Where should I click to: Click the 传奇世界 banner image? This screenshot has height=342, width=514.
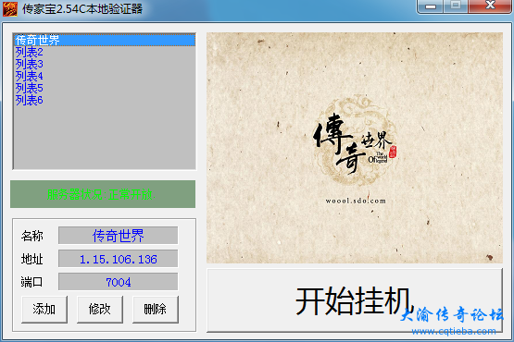355,148
